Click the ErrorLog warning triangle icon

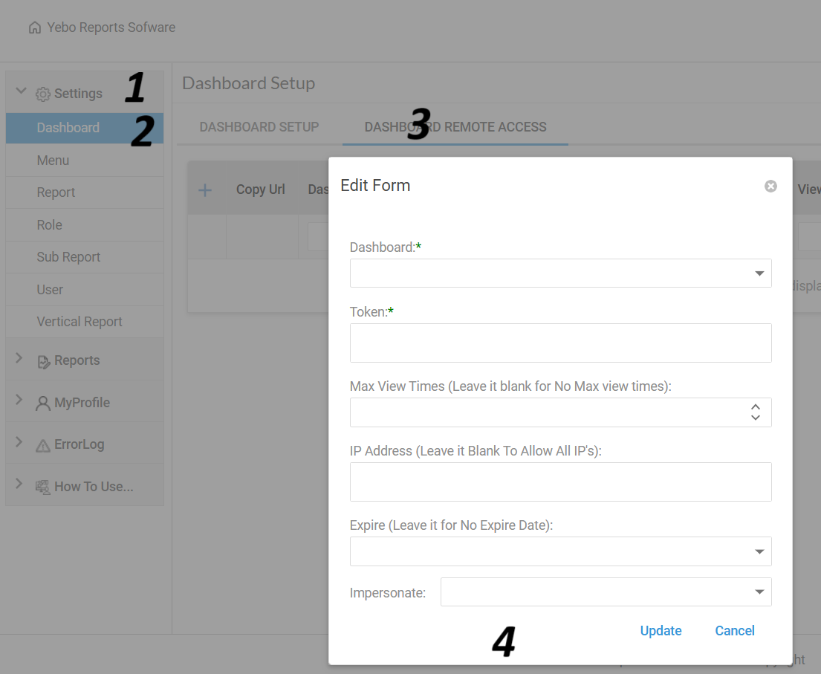coord(43,446)
